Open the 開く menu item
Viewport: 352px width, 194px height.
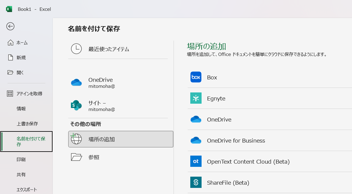pyautogui.click(x=26, y=72)
